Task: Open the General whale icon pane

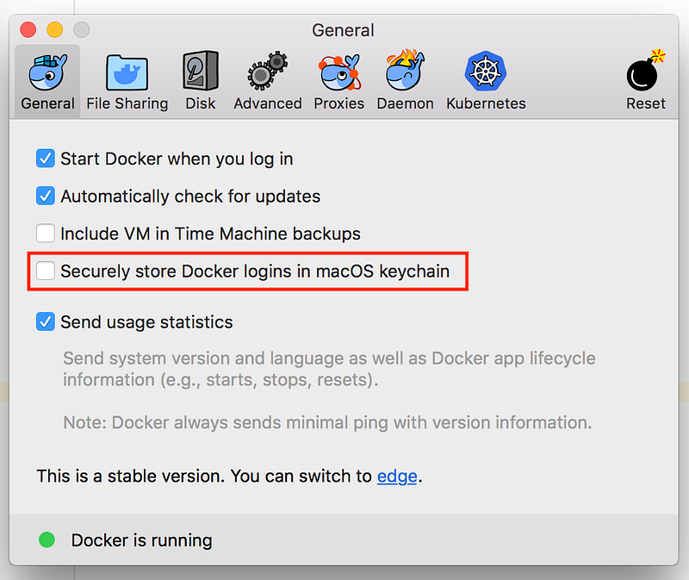Action: 48,72
